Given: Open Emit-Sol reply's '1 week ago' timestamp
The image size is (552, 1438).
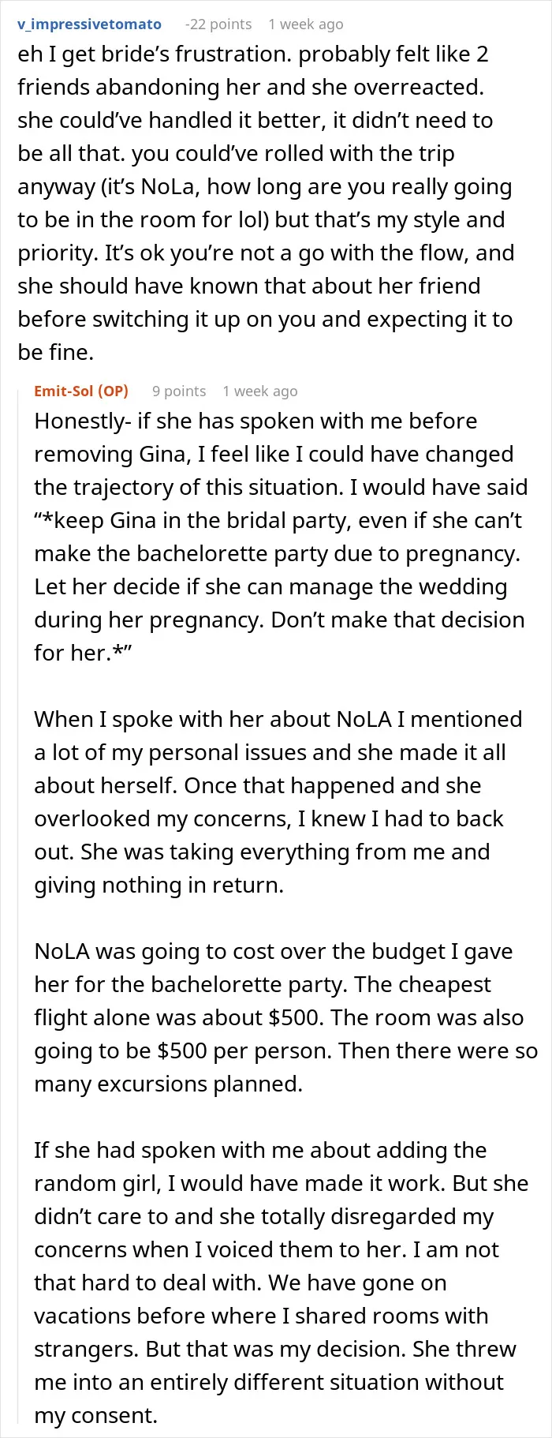Looking at the screenshot, I should [x=260, y=391].
